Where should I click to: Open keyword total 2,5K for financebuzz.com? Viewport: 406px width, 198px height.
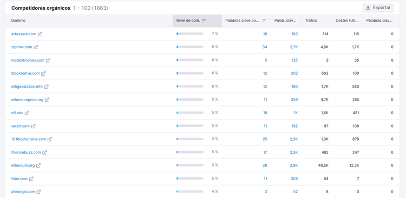294,153
